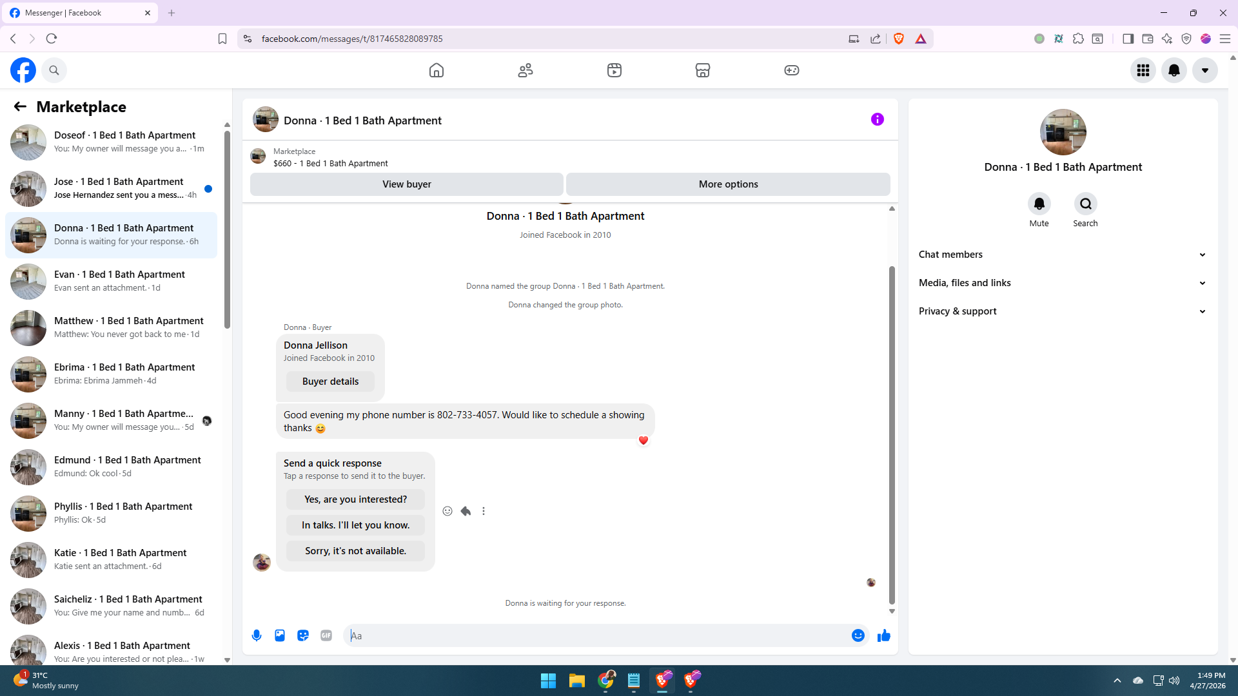Viewport: 1238px width, 696px height.
Task: Open the account dropdown arrow
Action: [x=1205, y=70]
